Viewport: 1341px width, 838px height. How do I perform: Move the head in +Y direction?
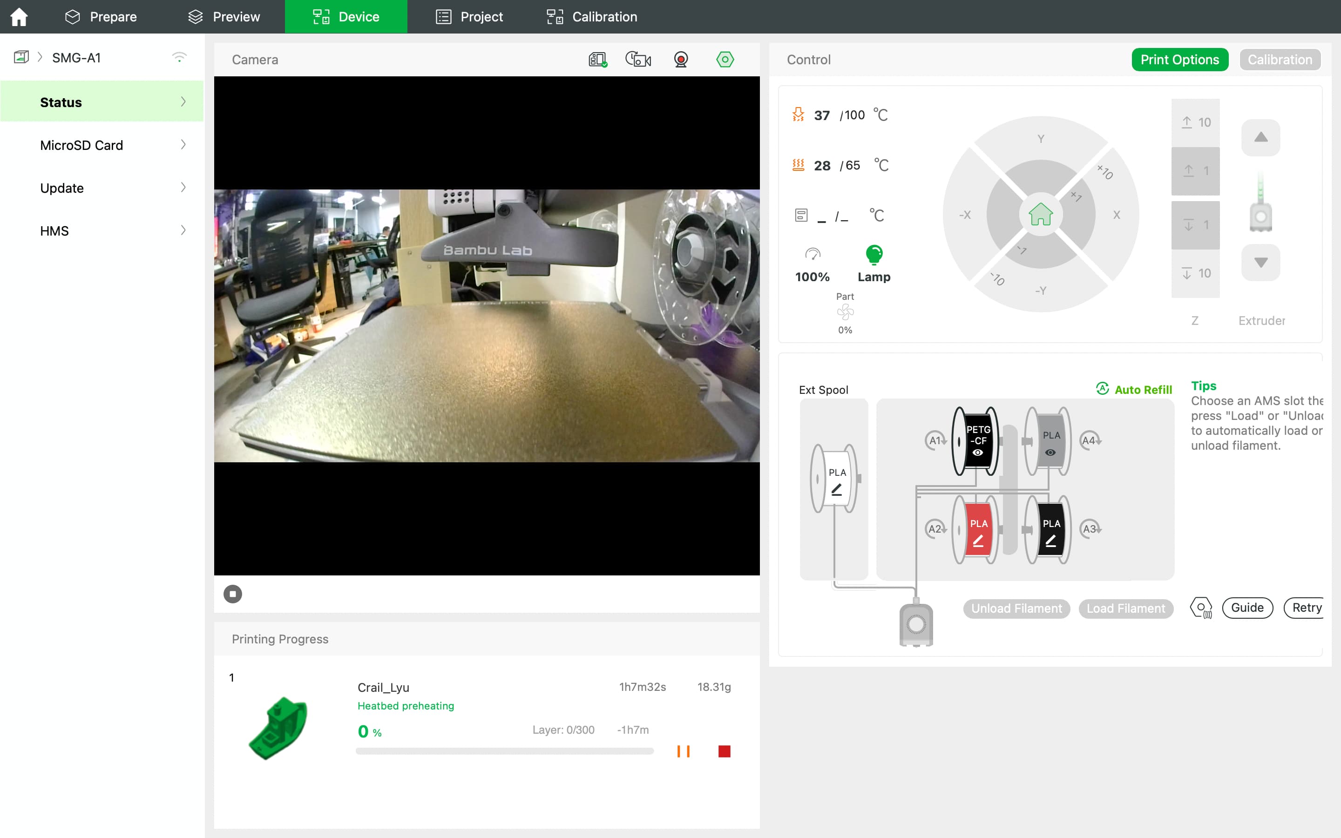point(1041,139)
